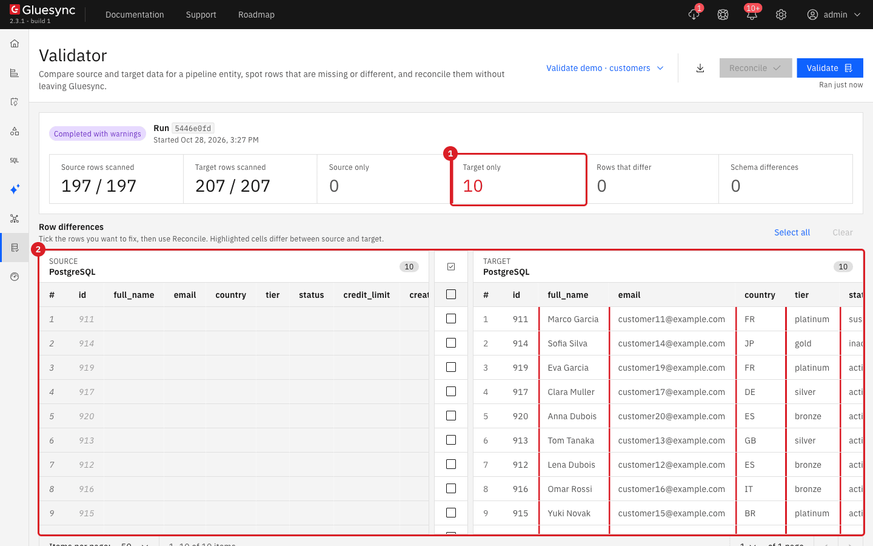Tick checkbox for row 917 Clara Muller
The image size is (873, 546).
tap(451, 391)
